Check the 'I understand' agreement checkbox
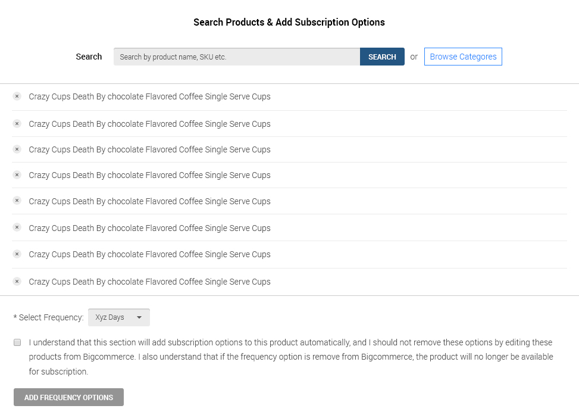The image size is (579, 418). coord(17,342)
